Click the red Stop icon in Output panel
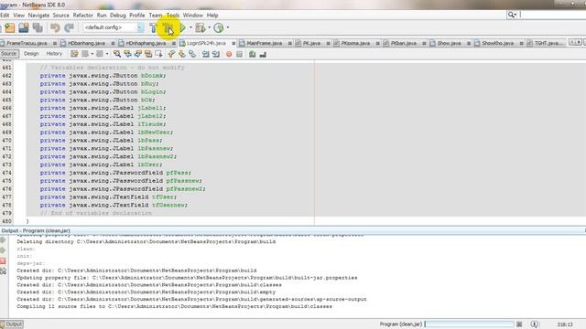 tap(3, 260)
